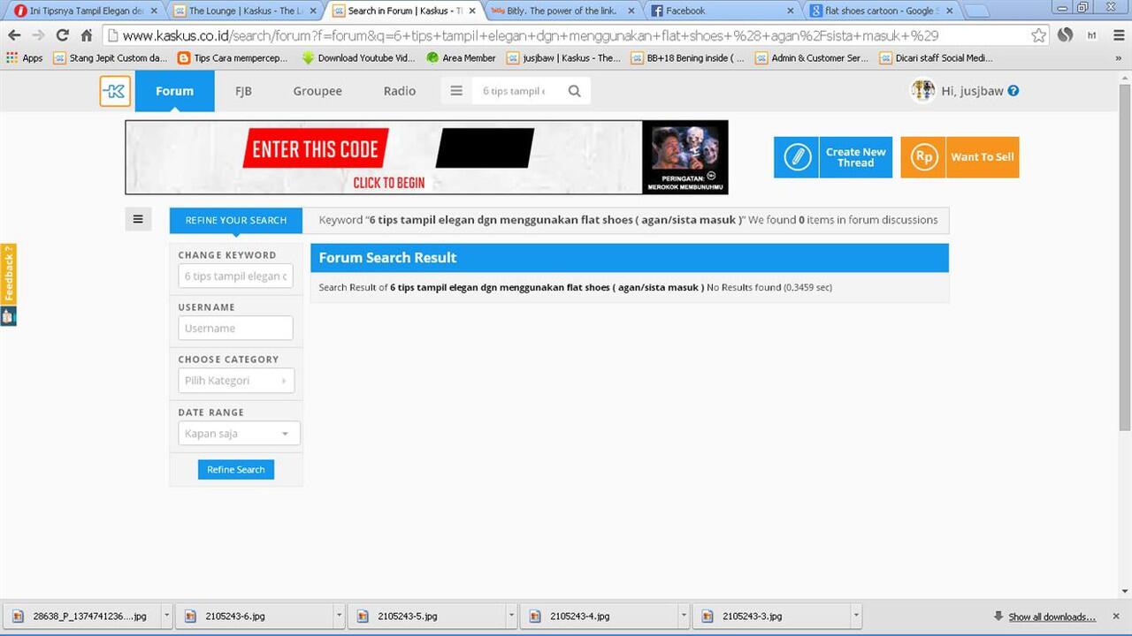
Task: Open Kapan saja date range dropdown
Action: (239, 434)
